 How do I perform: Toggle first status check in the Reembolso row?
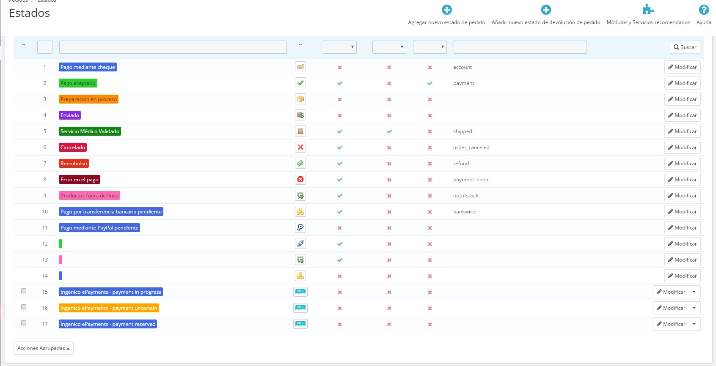coord(340,164)
